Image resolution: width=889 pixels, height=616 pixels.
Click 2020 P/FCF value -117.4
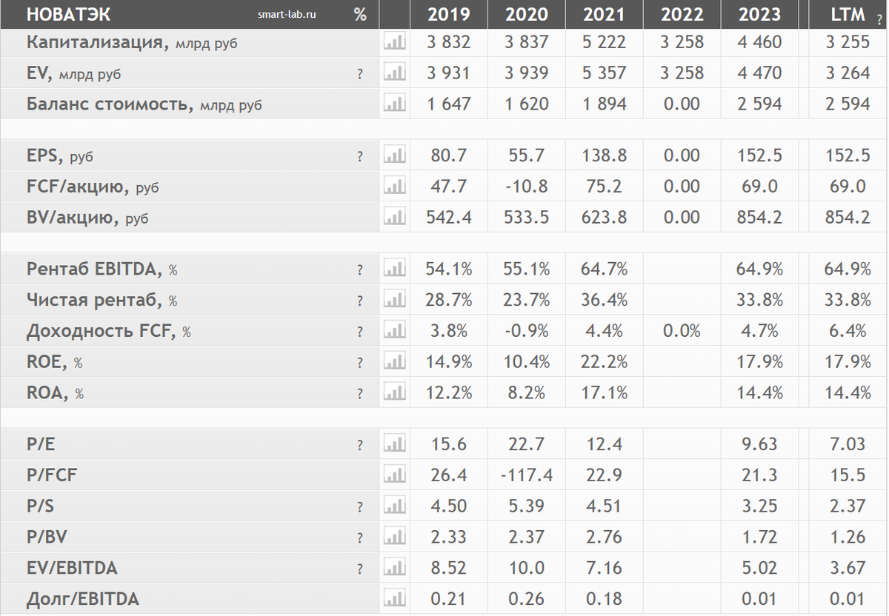(x=527, y=475)
